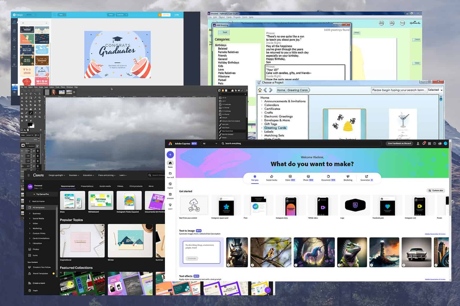
Task: Open the Design spotlight dropdown in Canva
Action: (57, 175)
